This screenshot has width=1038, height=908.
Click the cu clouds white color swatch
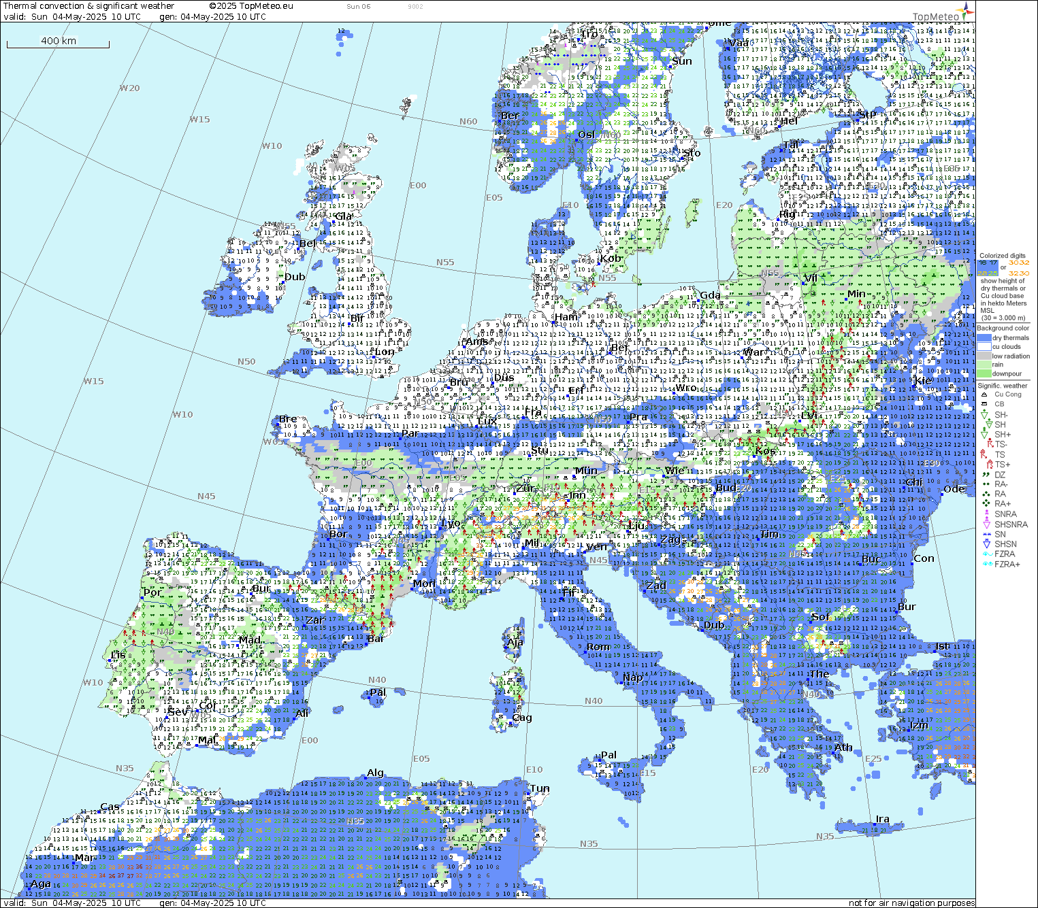pyautogui.click(x=984, y=347)
